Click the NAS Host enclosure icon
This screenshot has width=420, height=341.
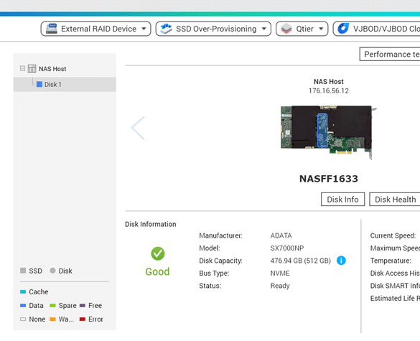pyautogui.click(x=32, y=69)
